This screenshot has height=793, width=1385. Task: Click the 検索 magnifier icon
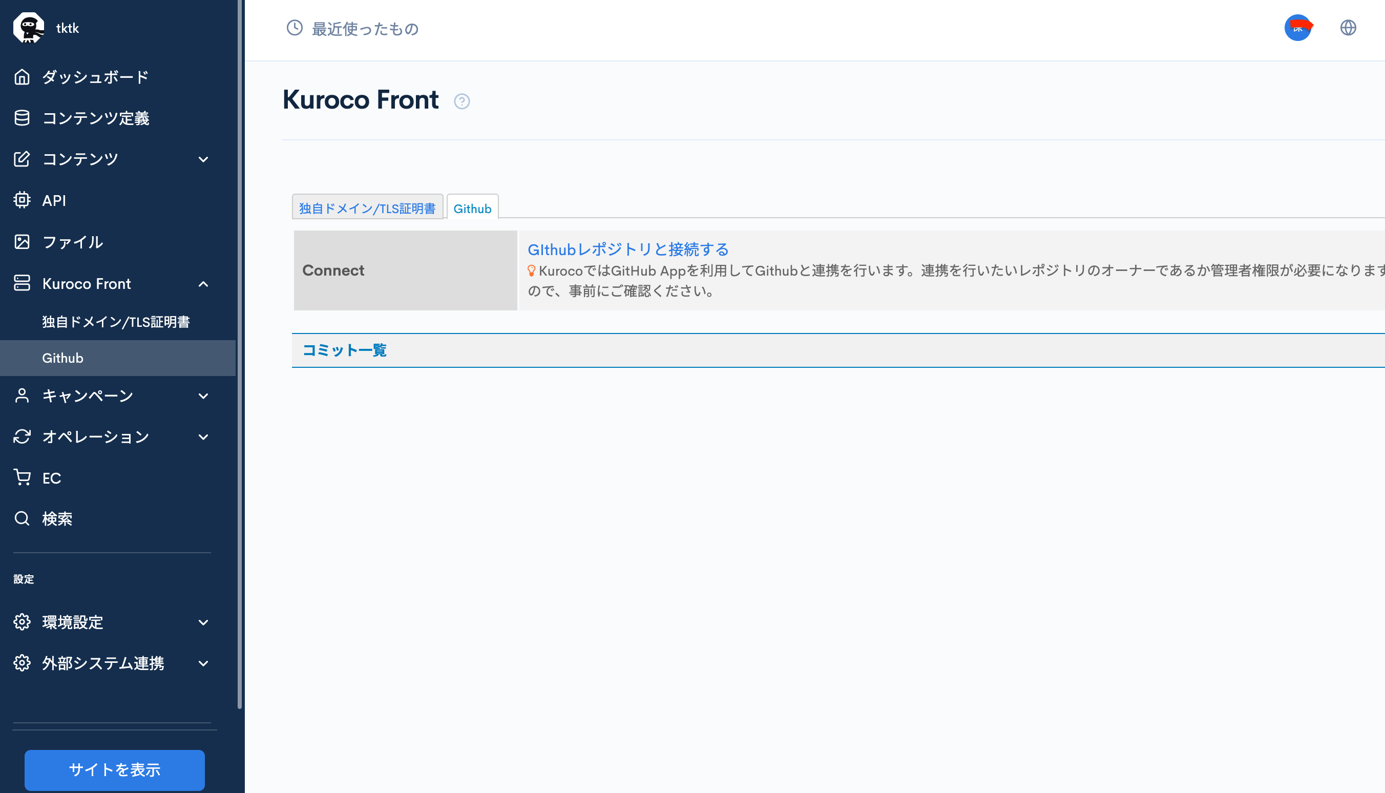point(22,518)
